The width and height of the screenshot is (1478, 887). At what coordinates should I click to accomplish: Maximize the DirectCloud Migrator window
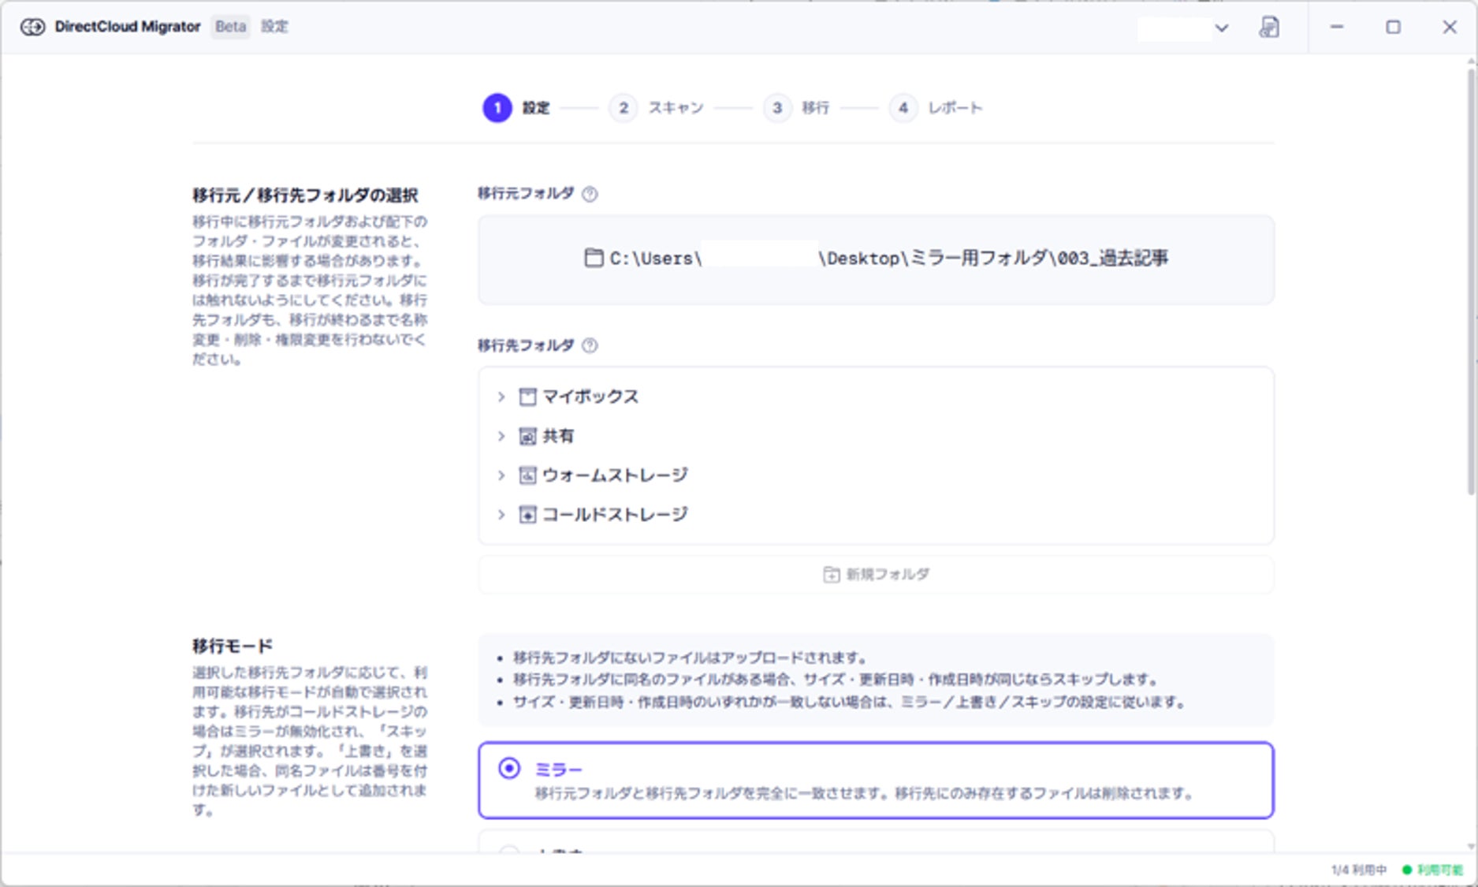tap(1394, 27)
